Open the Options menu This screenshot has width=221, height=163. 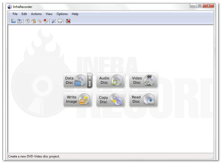(x=62, y=14)
